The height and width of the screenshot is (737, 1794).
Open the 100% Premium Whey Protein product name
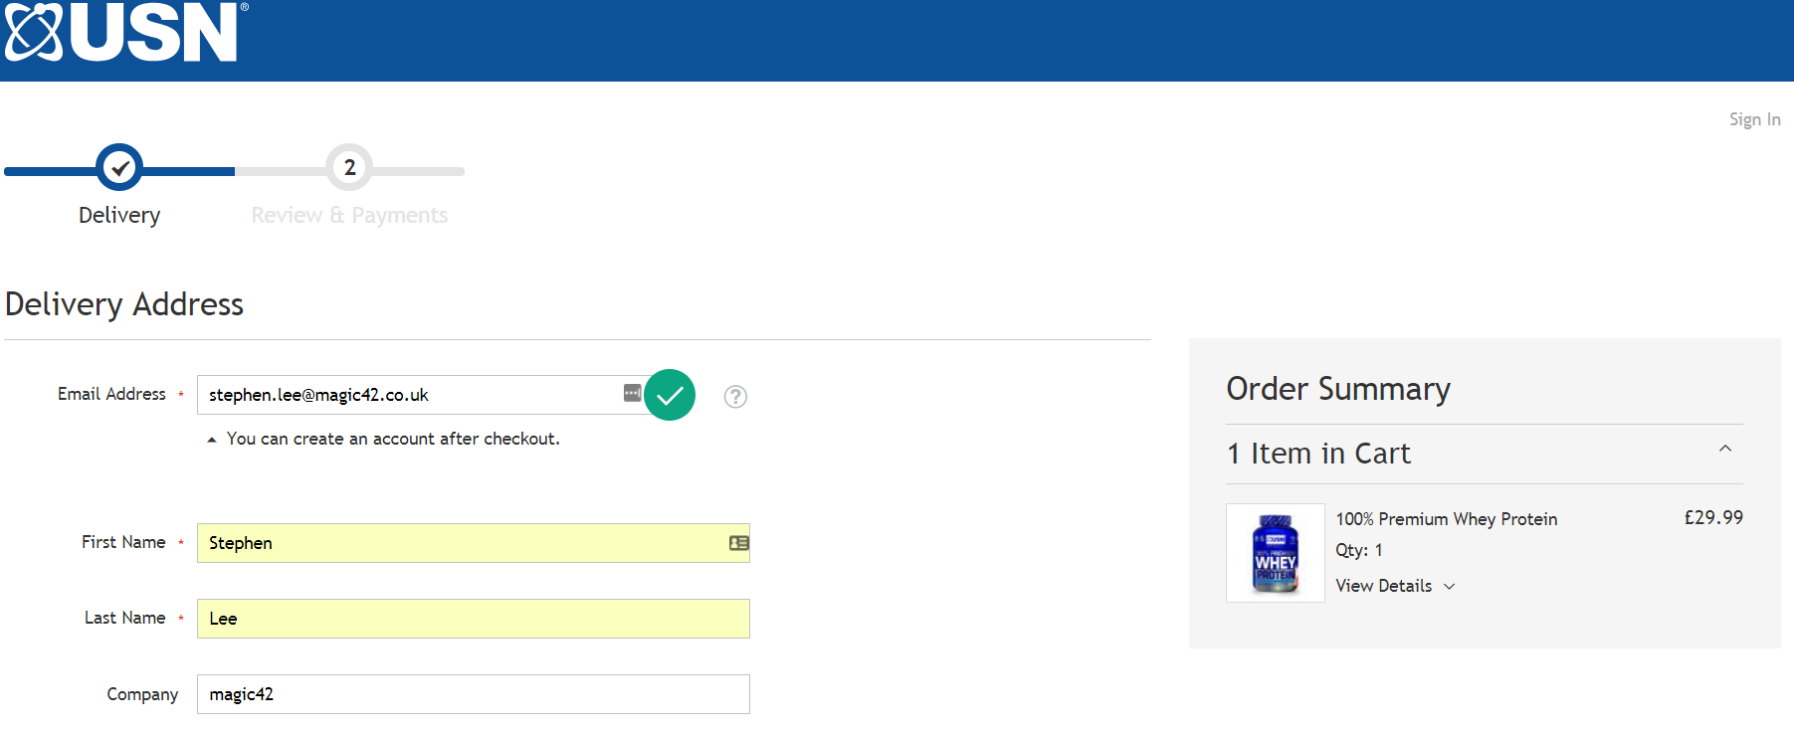(1446, 519)
